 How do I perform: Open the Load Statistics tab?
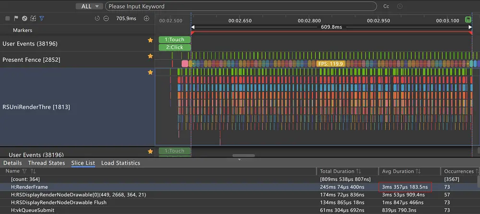coord(120,163)
